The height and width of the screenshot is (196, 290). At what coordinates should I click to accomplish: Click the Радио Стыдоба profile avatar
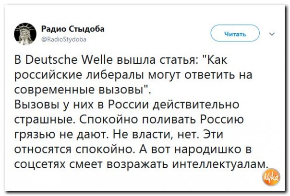coord(25,32)
